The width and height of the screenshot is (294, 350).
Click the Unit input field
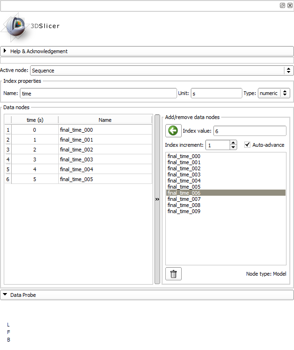coord(216,94)
